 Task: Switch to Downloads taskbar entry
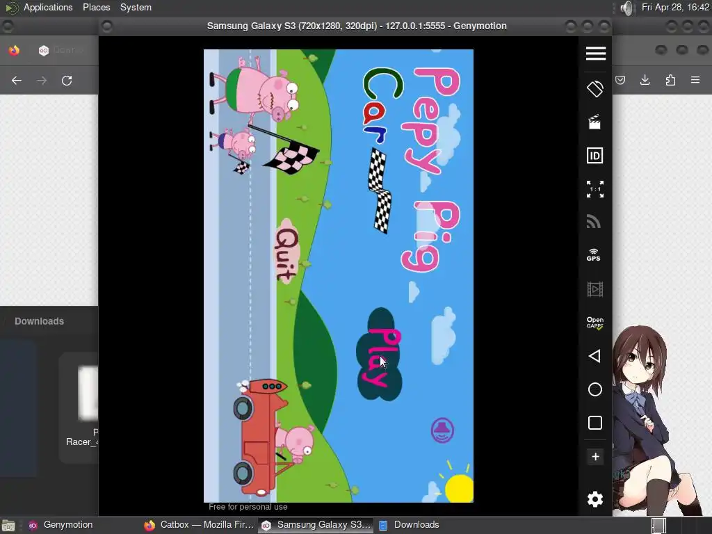410,525
